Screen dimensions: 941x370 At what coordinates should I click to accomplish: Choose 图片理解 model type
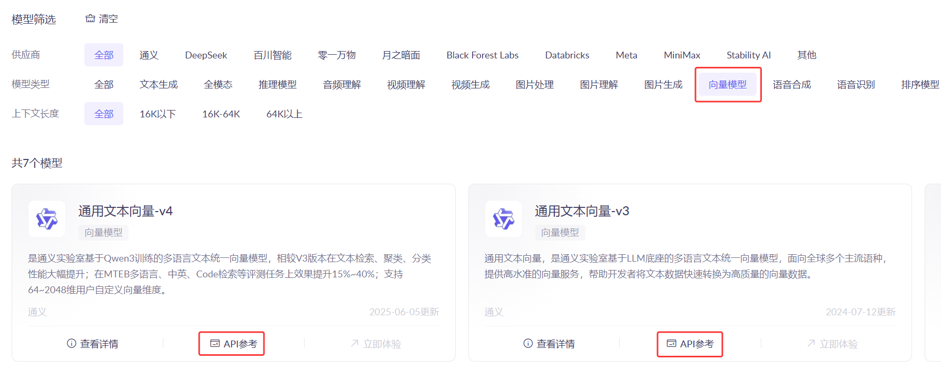coord(599,84)
